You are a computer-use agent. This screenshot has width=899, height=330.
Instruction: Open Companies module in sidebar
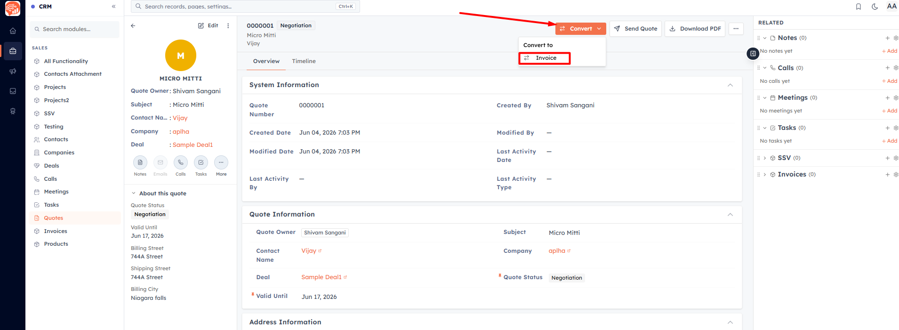[75, 153]
